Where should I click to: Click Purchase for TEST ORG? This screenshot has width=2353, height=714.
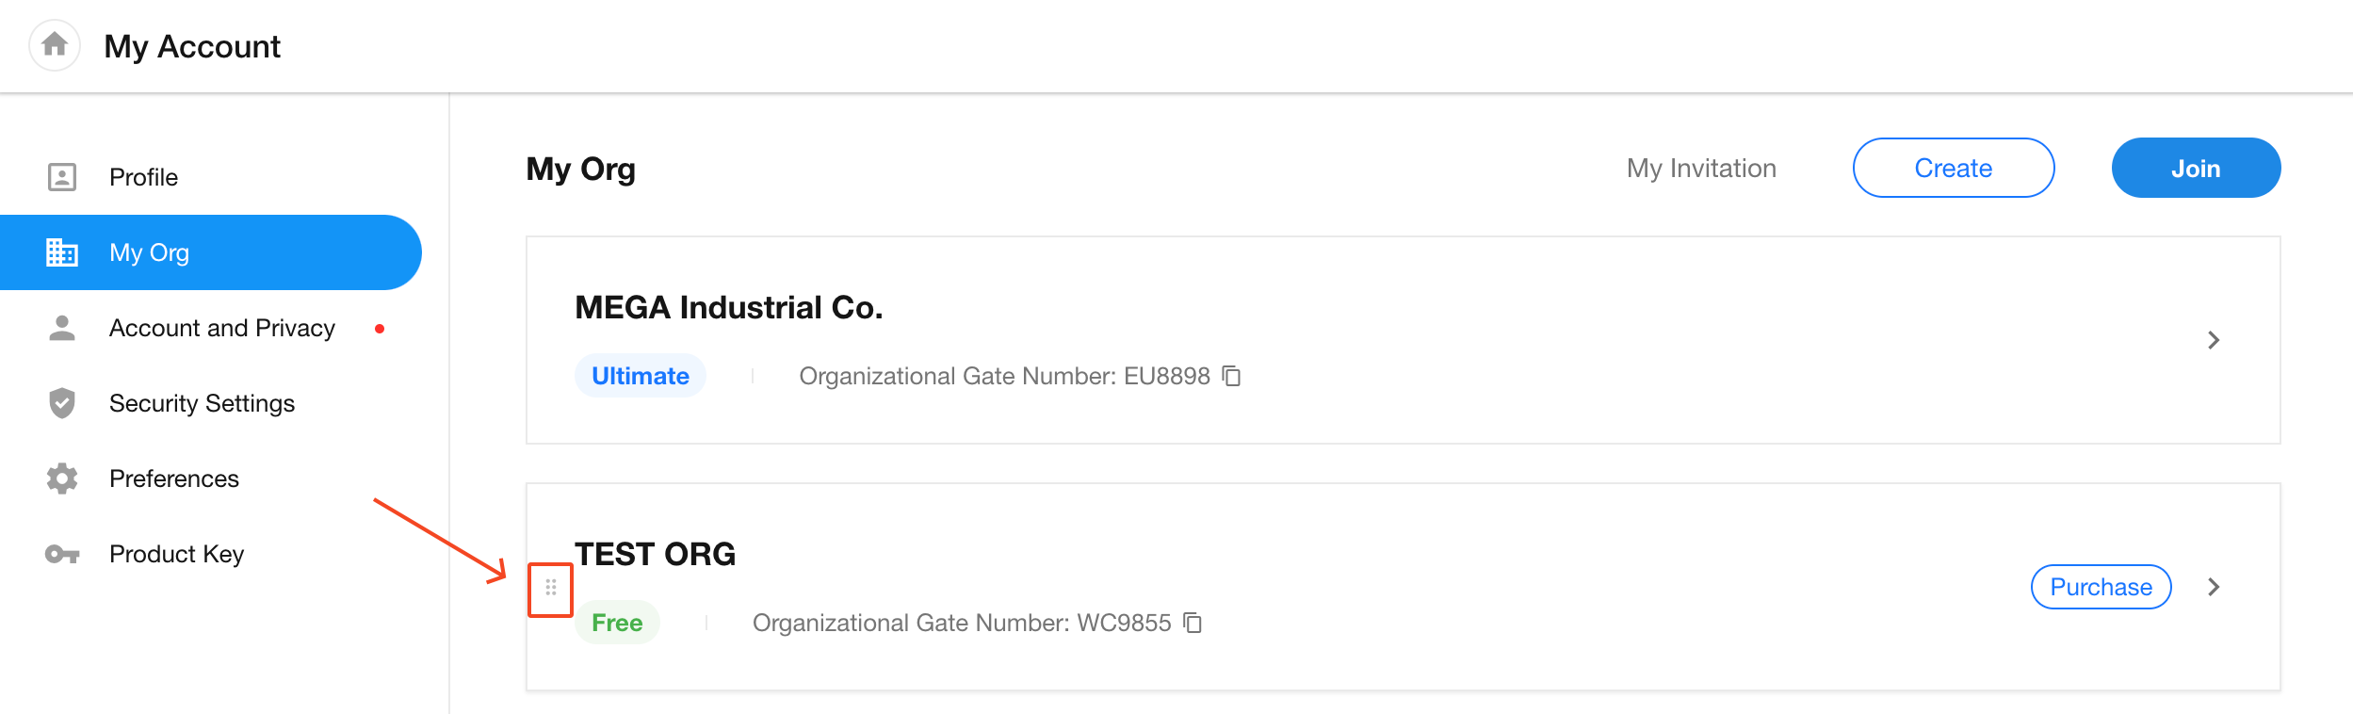coord(2101,587)
